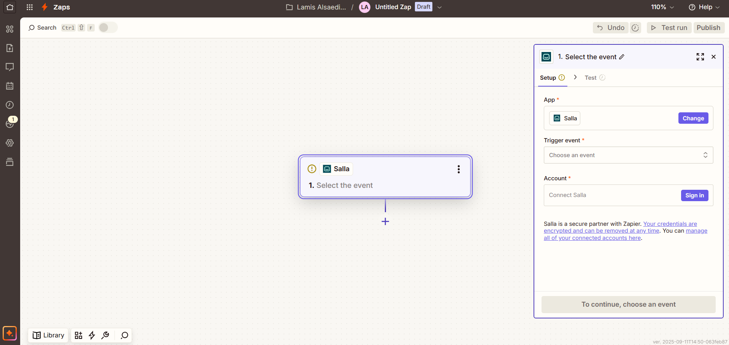Image resolution: width=729 pixels, height=345 pixels.
Task: Rename step using pencil icon
Action: click(x=622, y=57)
